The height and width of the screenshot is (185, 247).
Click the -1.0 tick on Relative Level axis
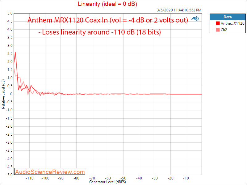click(9, 110)
